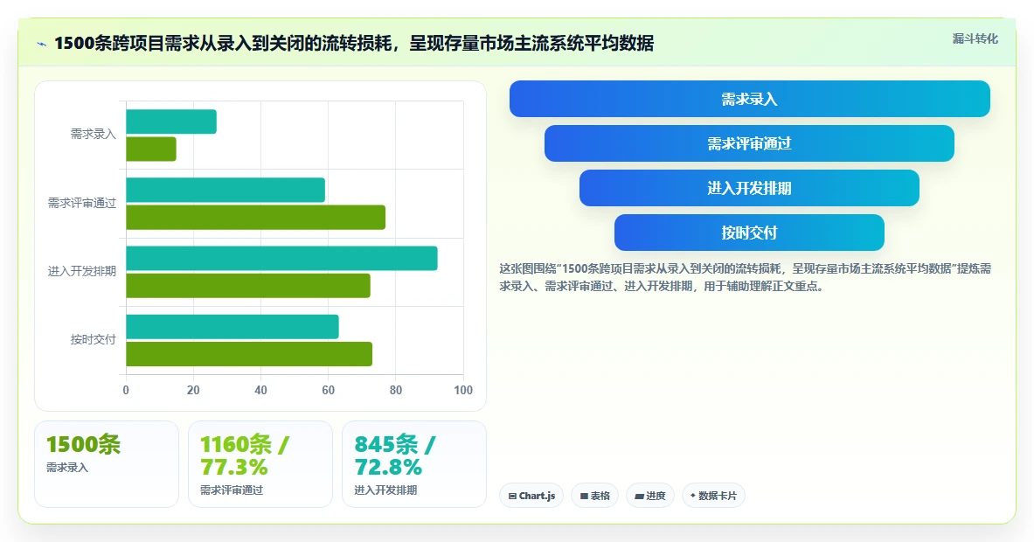Screen dimensions: 1034x542
Task: Click the 按时交付 y-axis label
Action: coord(93,339)
